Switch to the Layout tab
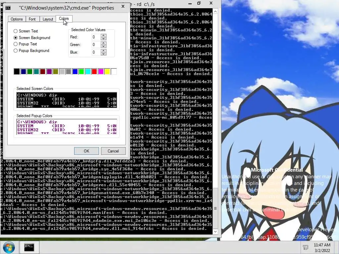 [48, 19]
